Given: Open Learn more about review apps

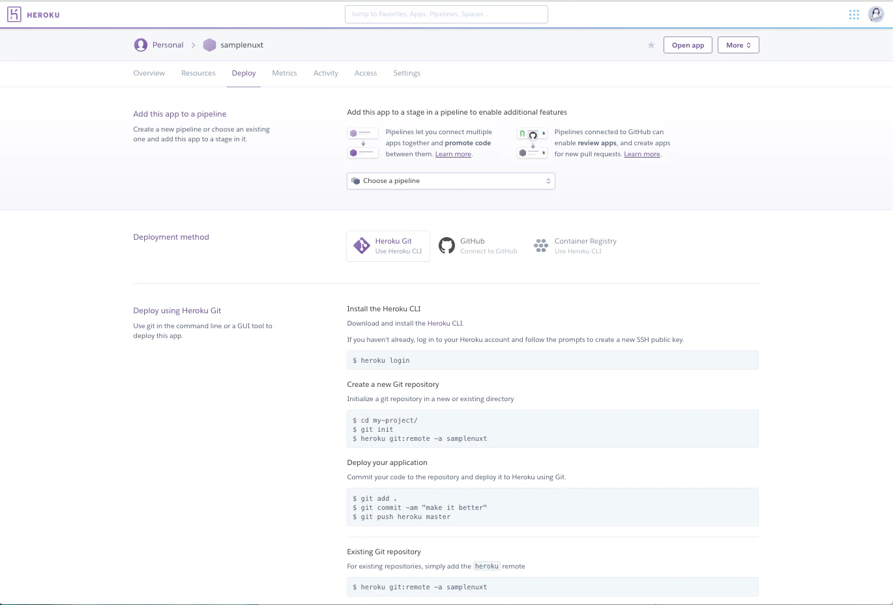Looking at the screenshot, I should coord(642,154).
